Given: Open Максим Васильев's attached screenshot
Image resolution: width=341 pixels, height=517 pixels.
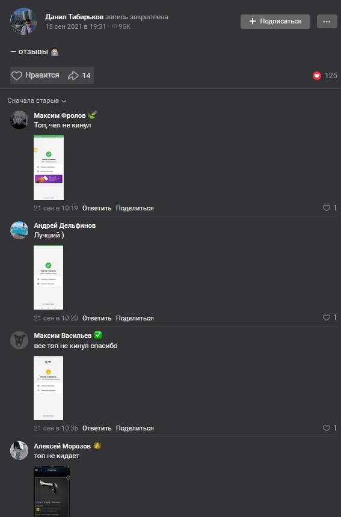Looking at the screenshot, I should (x=48, y=388).
